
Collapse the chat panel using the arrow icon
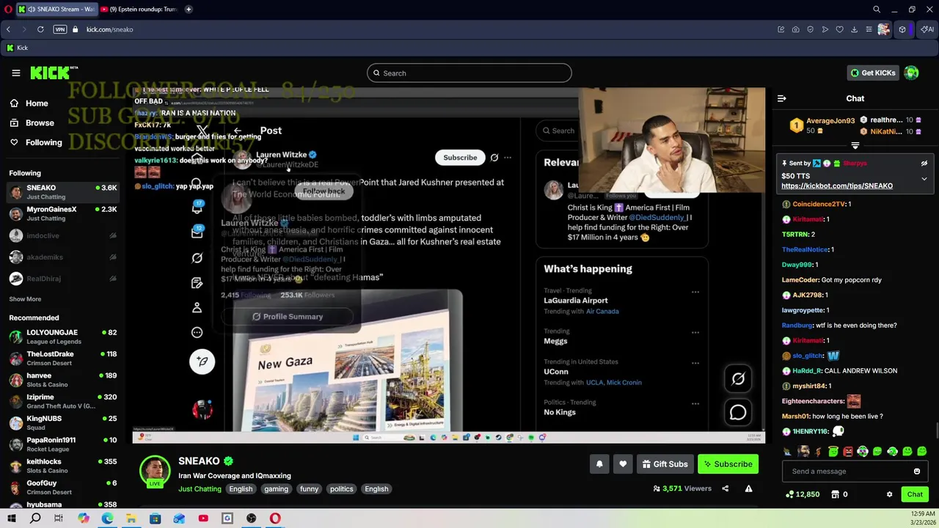[x=781, y=98]
